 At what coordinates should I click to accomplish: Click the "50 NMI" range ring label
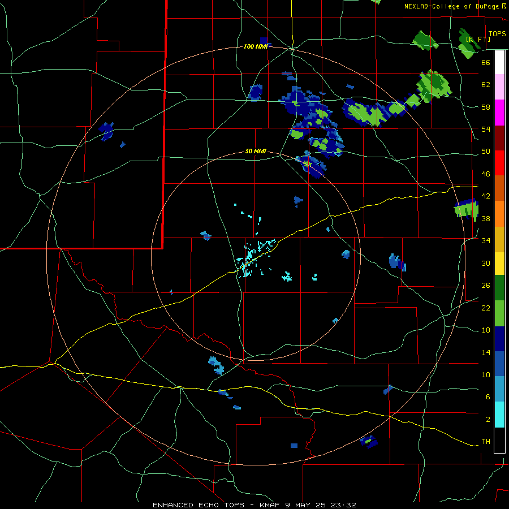256,151
